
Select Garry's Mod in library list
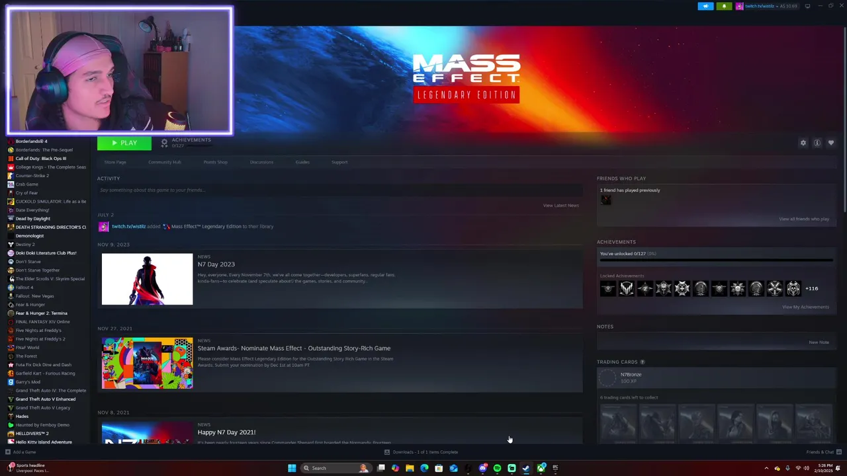28,382
